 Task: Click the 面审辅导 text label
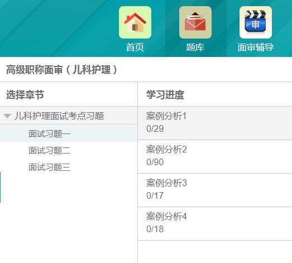tap(256, 47)
